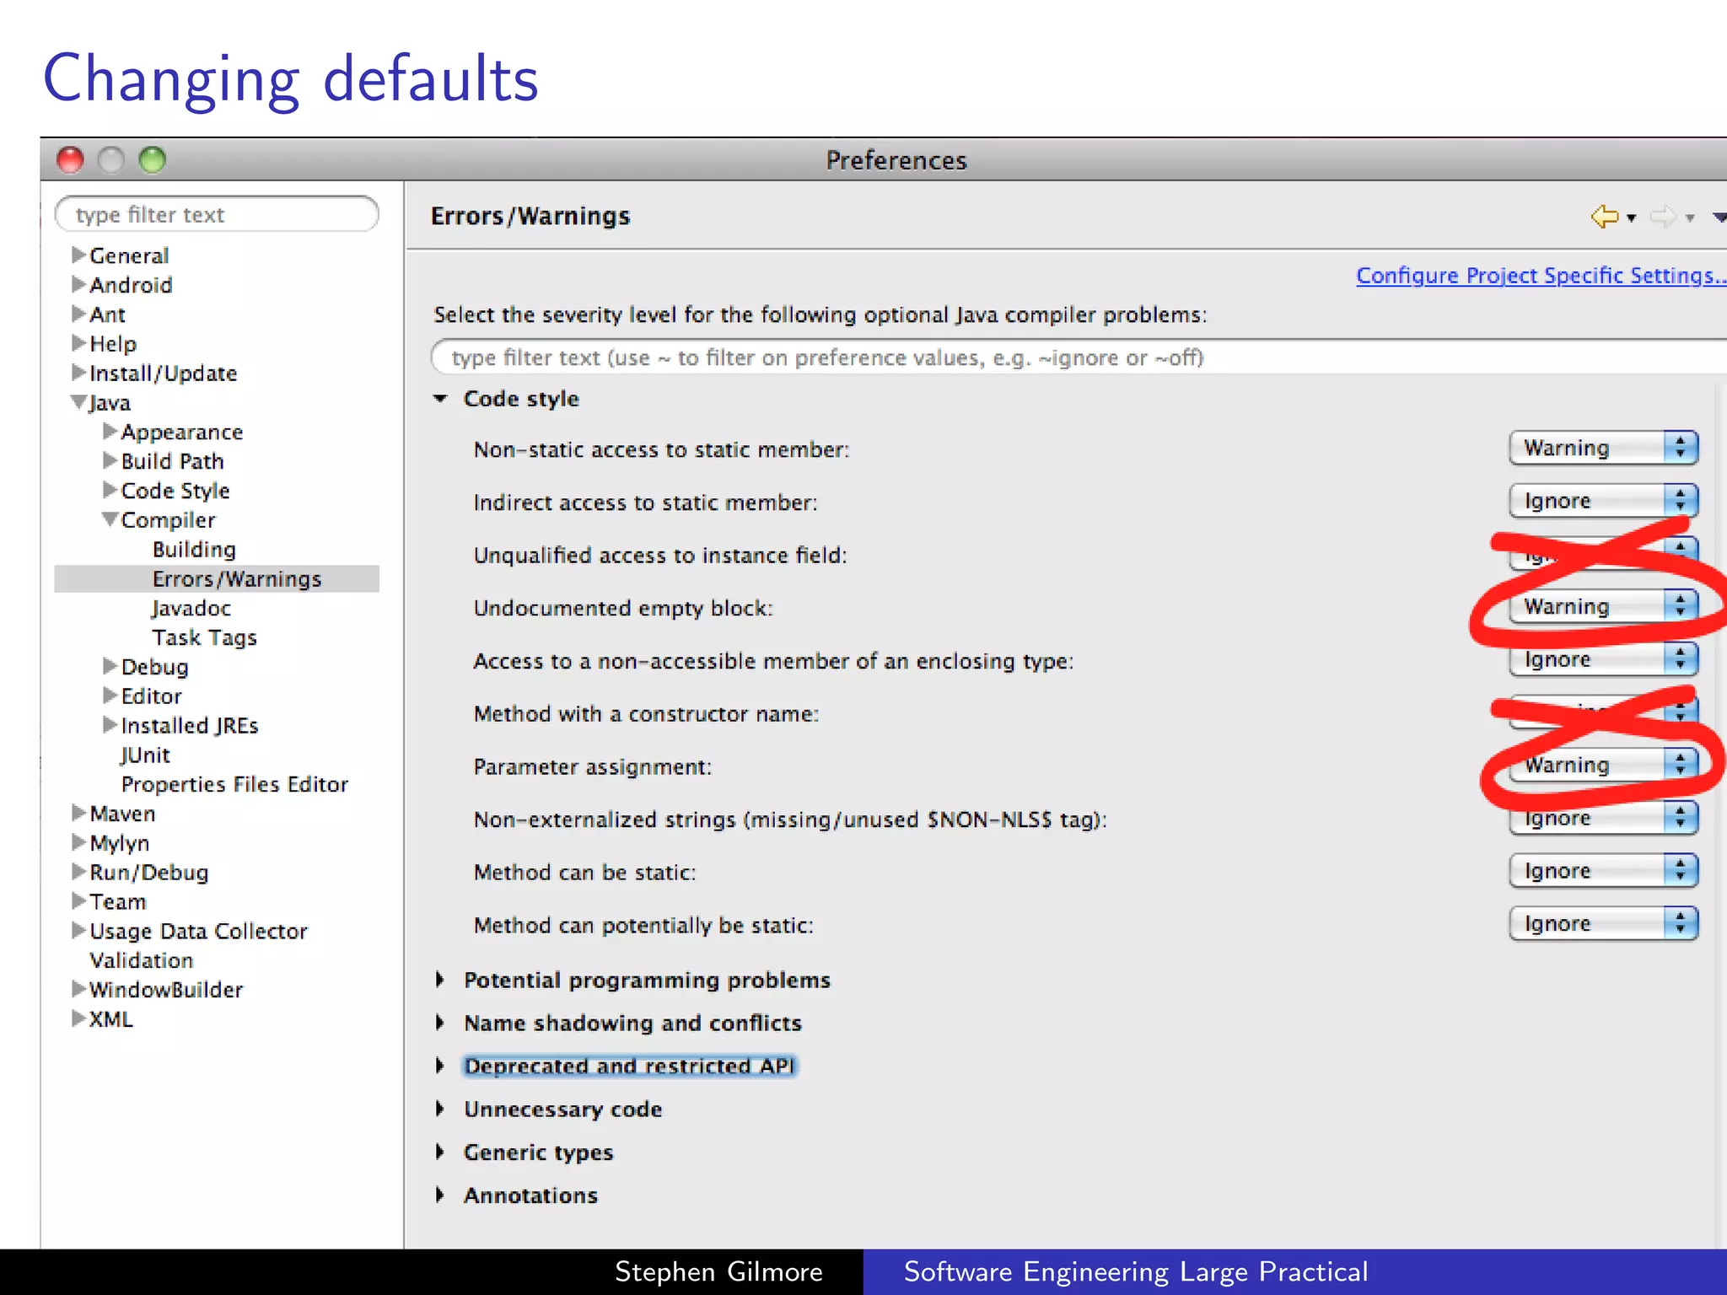1727x1295 pixels.
Task: Expand Name shadowing and conflicts section
Action: coord(440,1023)
